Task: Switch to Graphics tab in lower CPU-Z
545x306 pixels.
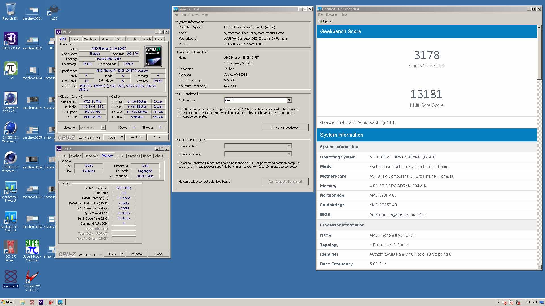Action: pyautogui.click(x=134, y=156)
